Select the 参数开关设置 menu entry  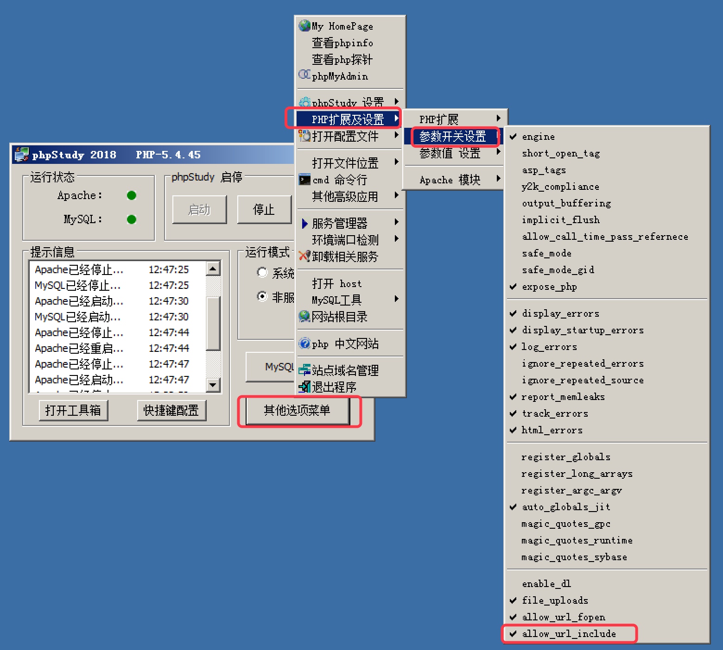click(x=454, y=136)
